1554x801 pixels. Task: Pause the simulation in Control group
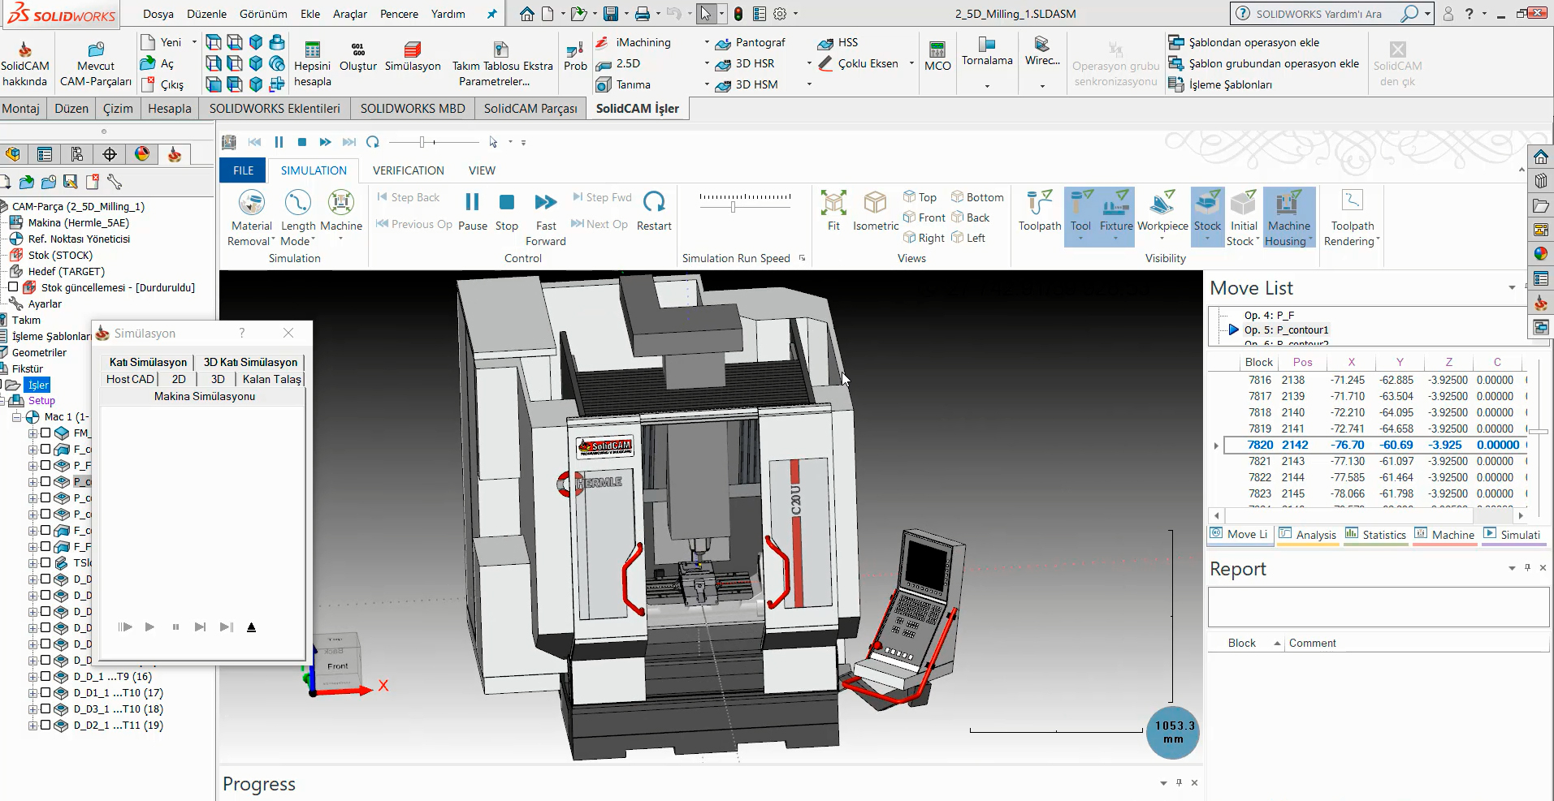[472, 211]
